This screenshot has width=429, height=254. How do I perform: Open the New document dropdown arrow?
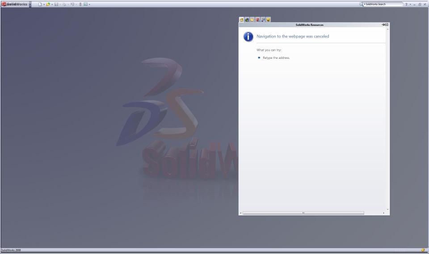coord(44,4)
